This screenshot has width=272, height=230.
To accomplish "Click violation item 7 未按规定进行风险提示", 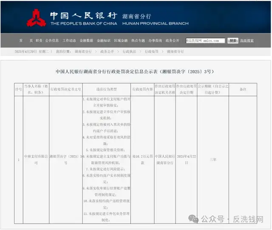I will [x=105, y=169].
